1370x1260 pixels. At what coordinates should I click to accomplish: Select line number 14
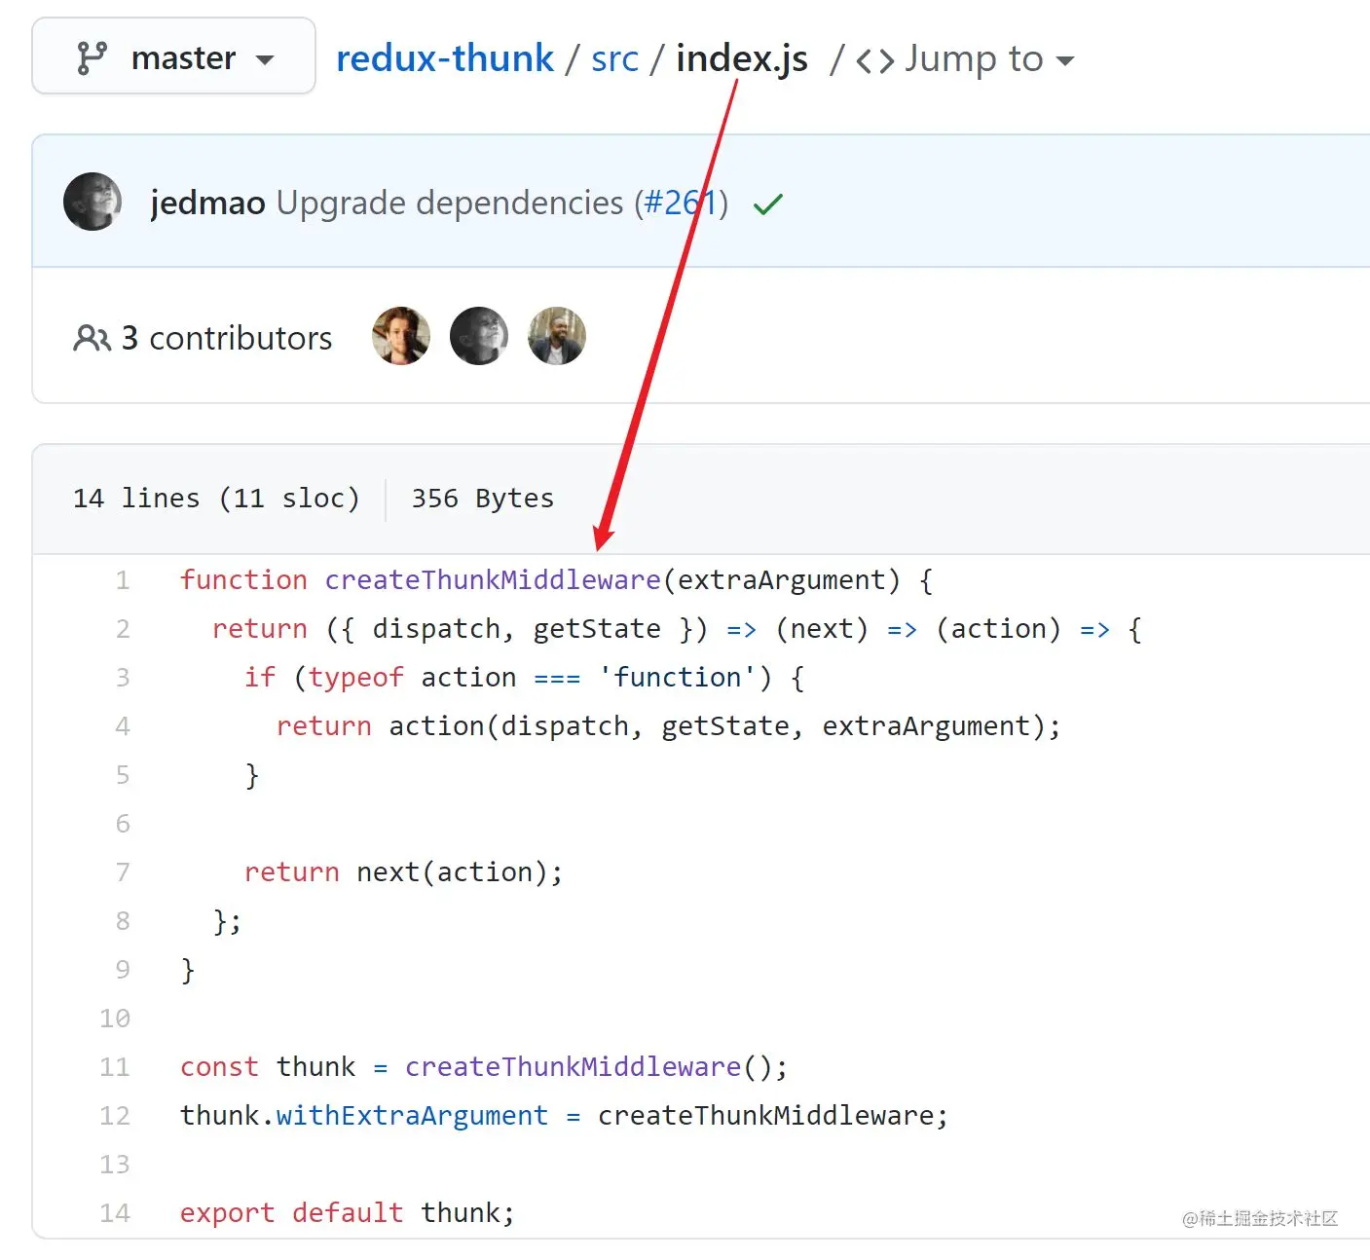115,1213
